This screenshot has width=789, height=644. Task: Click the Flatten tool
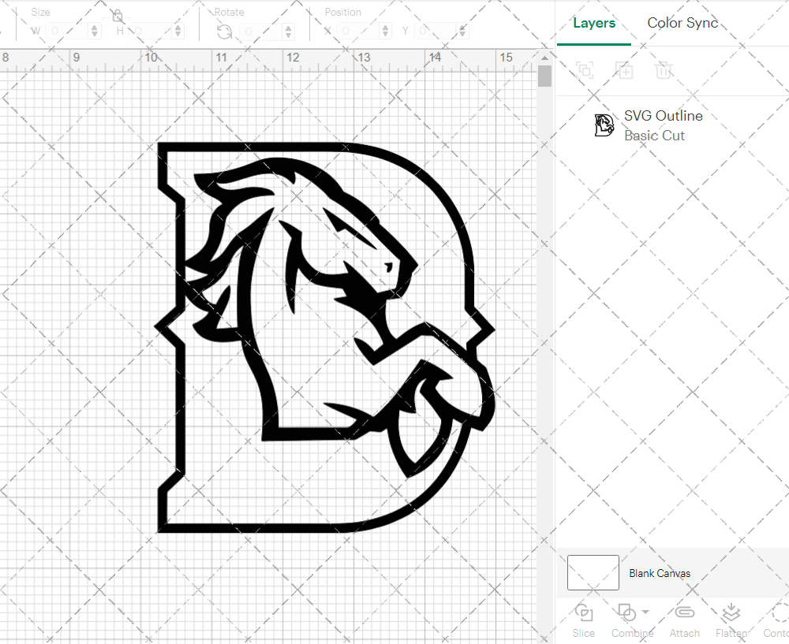(x=731, y=621)
